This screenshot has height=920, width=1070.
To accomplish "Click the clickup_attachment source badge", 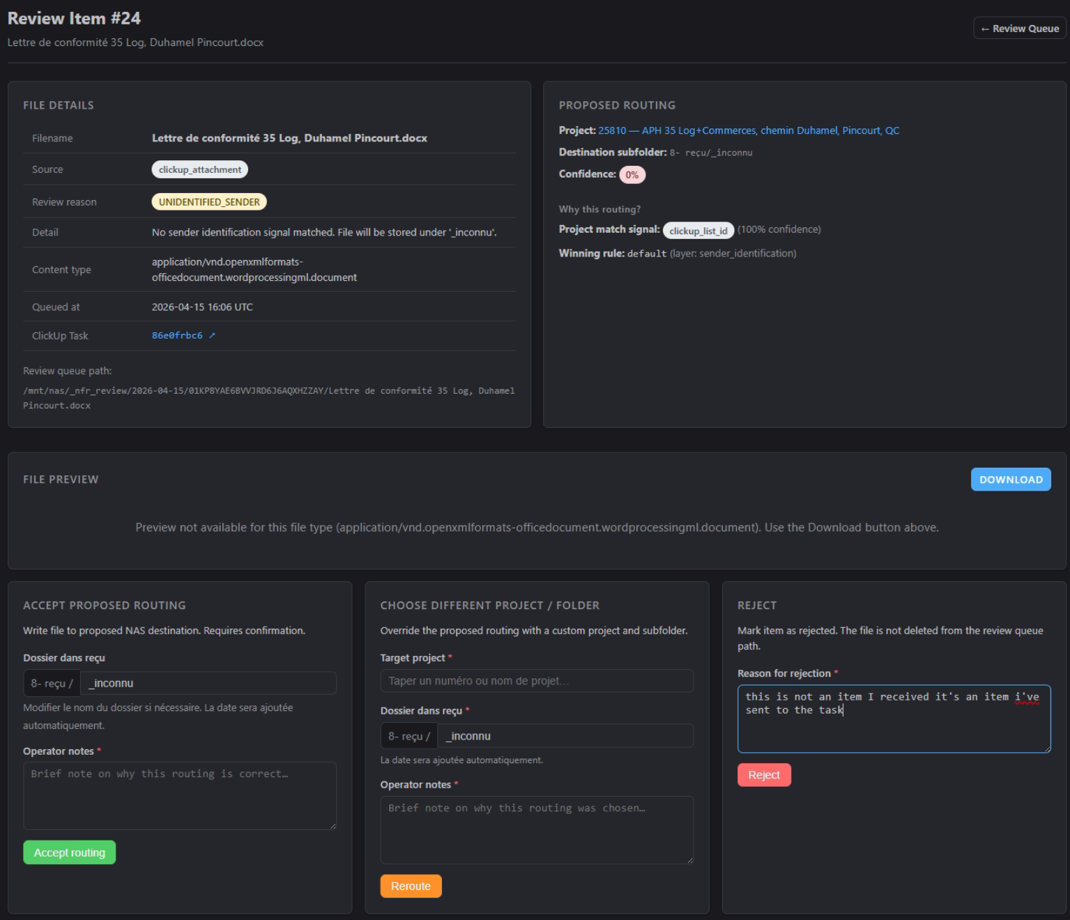I will (199, 169).
